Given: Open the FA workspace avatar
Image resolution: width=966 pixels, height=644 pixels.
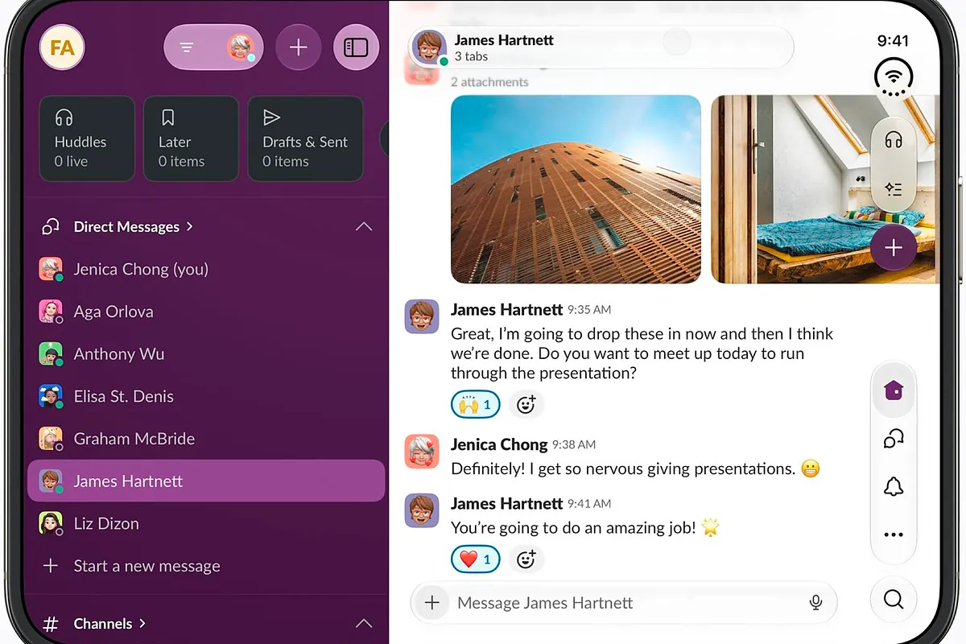Looking at the screenshot, I should 62,47.
